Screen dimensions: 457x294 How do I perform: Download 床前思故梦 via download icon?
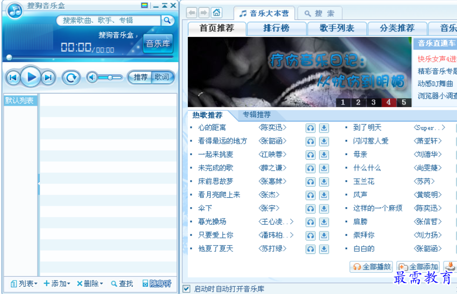(324, 182)
